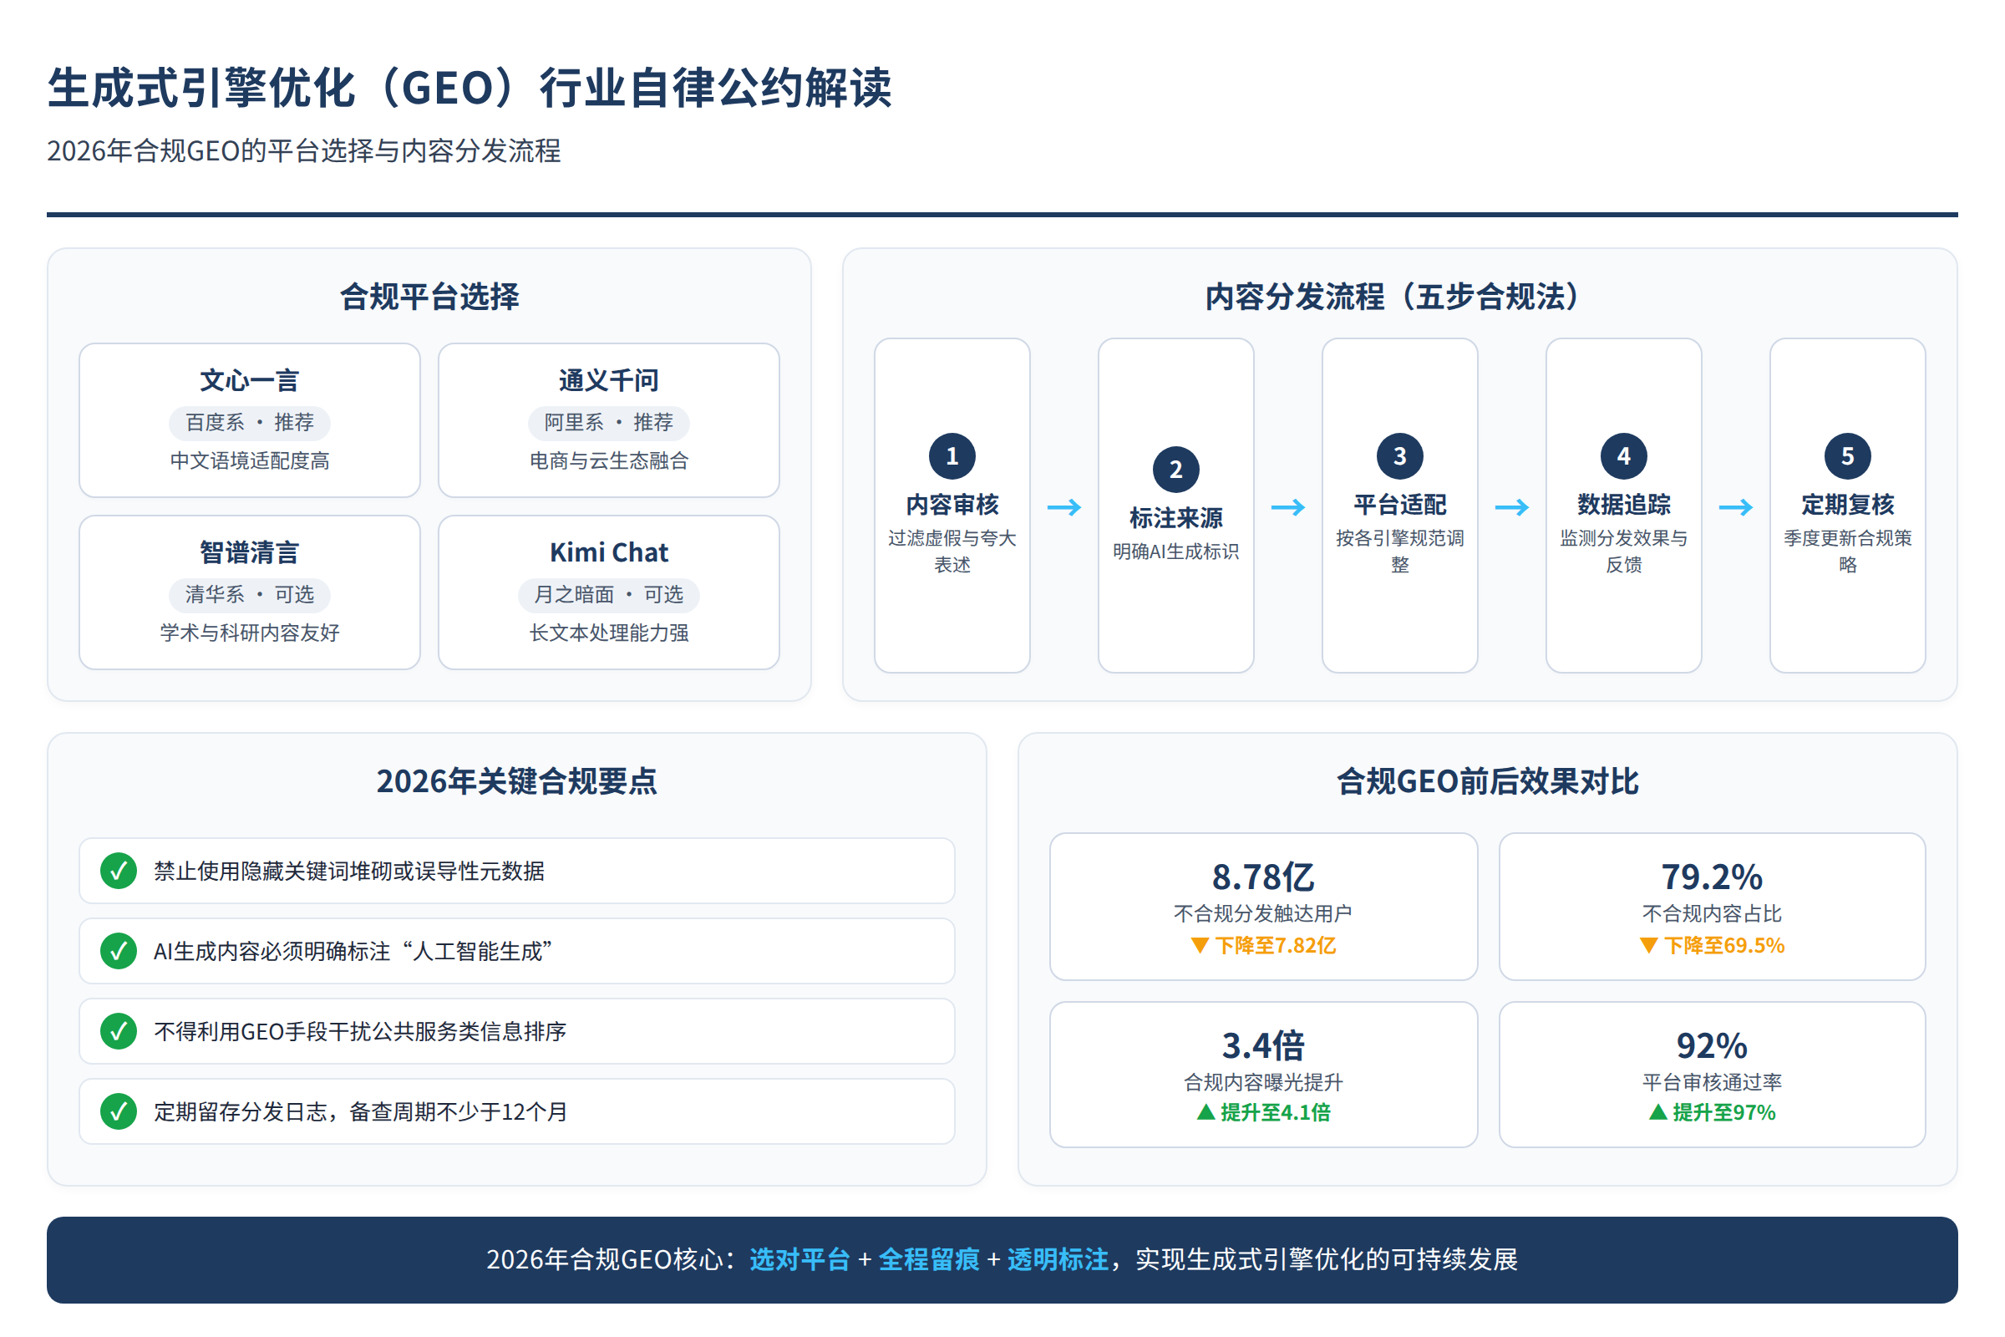
Task: Click the 合规平台选择 section heading
Action: click(429, 297)
